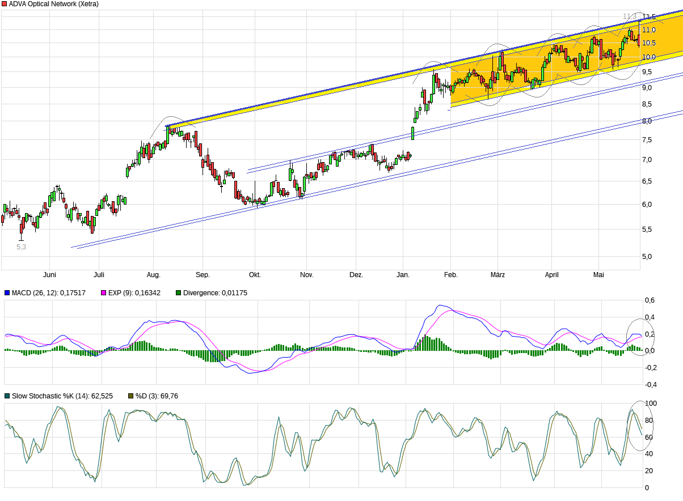683x501 pixels.
Task: Select the ADVA Optical Network (Xetra) title
Action: 54,4
